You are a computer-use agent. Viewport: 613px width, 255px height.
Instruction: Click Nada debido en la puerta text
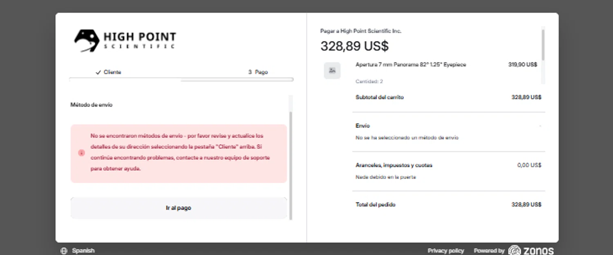[x=386, y=177]
